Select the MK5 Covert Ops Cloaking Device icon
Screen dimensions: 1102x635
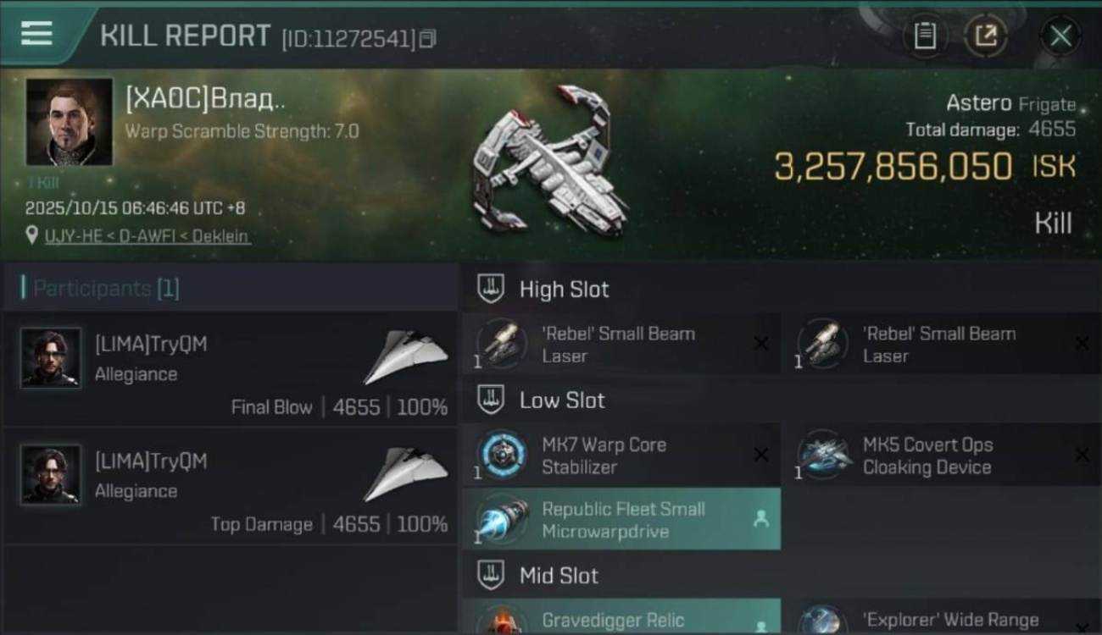821,456
